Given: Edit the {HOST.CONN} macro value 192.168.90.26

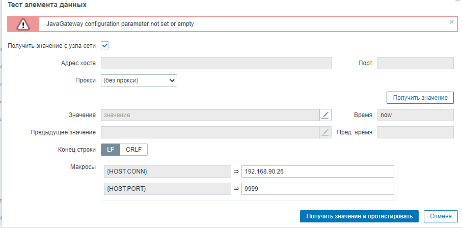Looking at the screenshot, I should point(318,172).
